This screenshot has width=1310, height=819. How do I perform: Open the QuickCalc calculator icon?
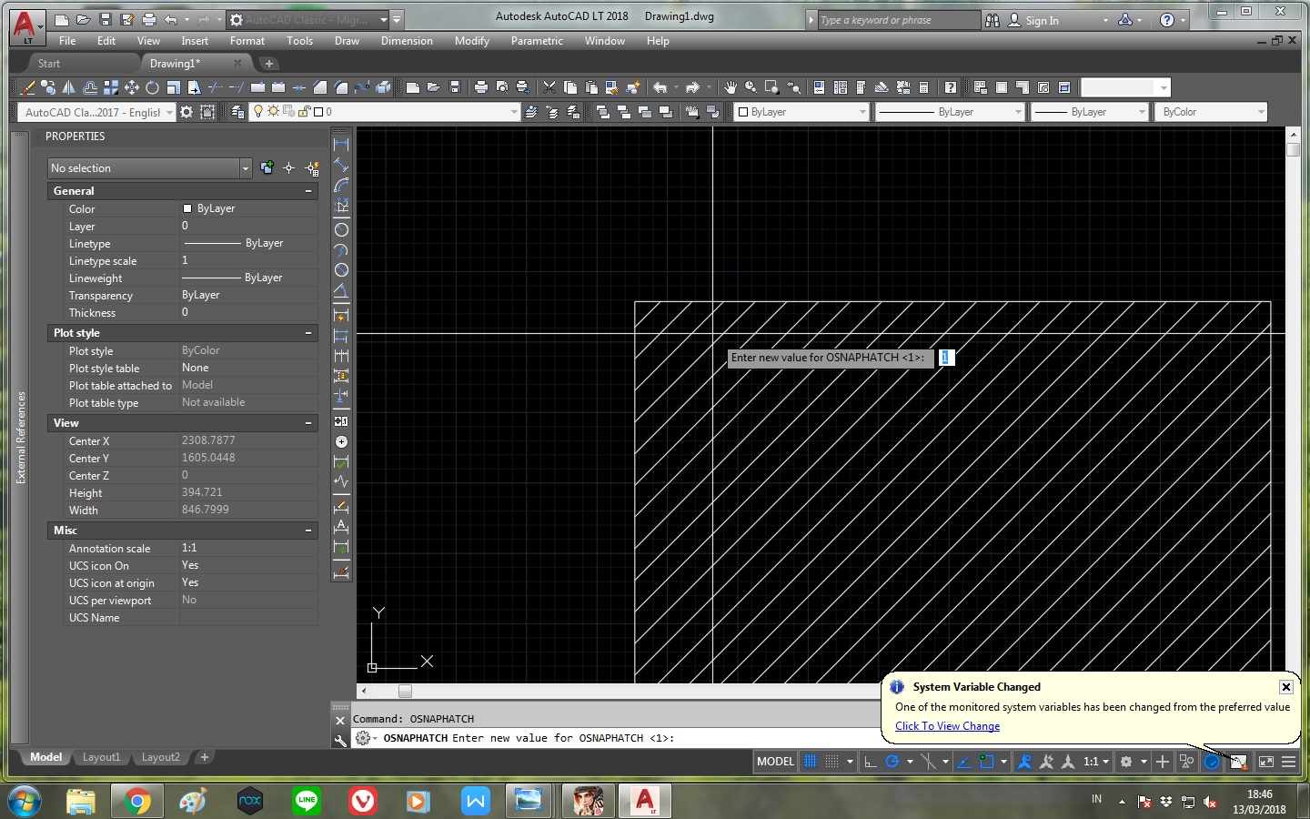tap(923, 88)
